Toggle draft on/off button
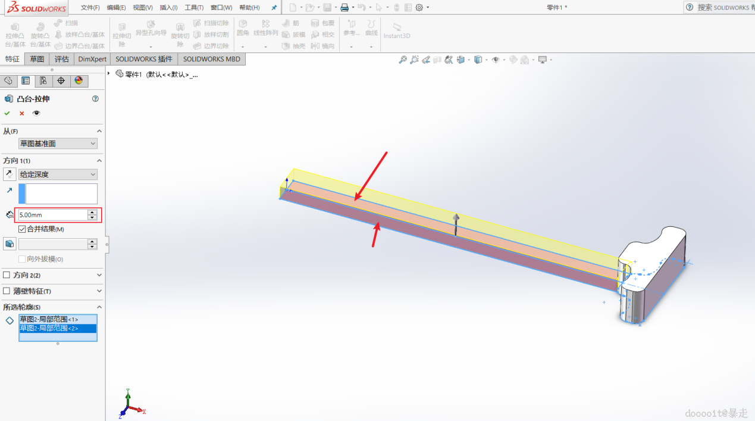 (10, 244)
